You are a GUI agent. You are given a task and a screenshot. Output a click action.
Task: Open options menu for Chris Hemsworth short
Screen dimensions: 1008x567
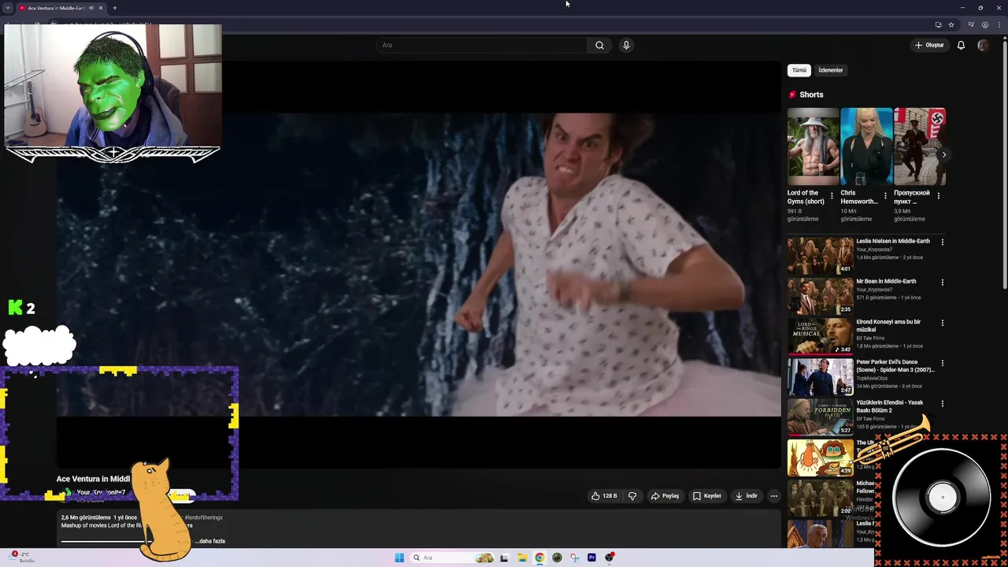(885, 195)
